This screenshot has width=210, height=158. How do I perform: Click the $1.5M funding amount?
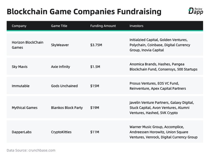click(95, 66)
